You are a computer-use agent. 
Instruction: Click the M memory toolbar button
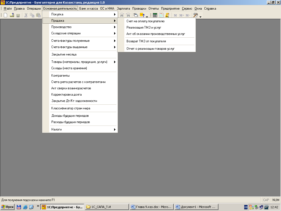[175, 15]
